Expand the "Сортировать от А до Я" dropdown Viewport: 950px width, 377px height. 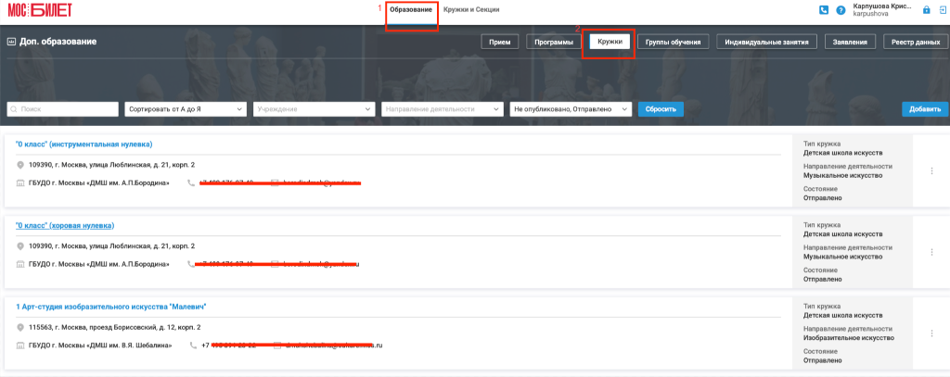point(186,109)
